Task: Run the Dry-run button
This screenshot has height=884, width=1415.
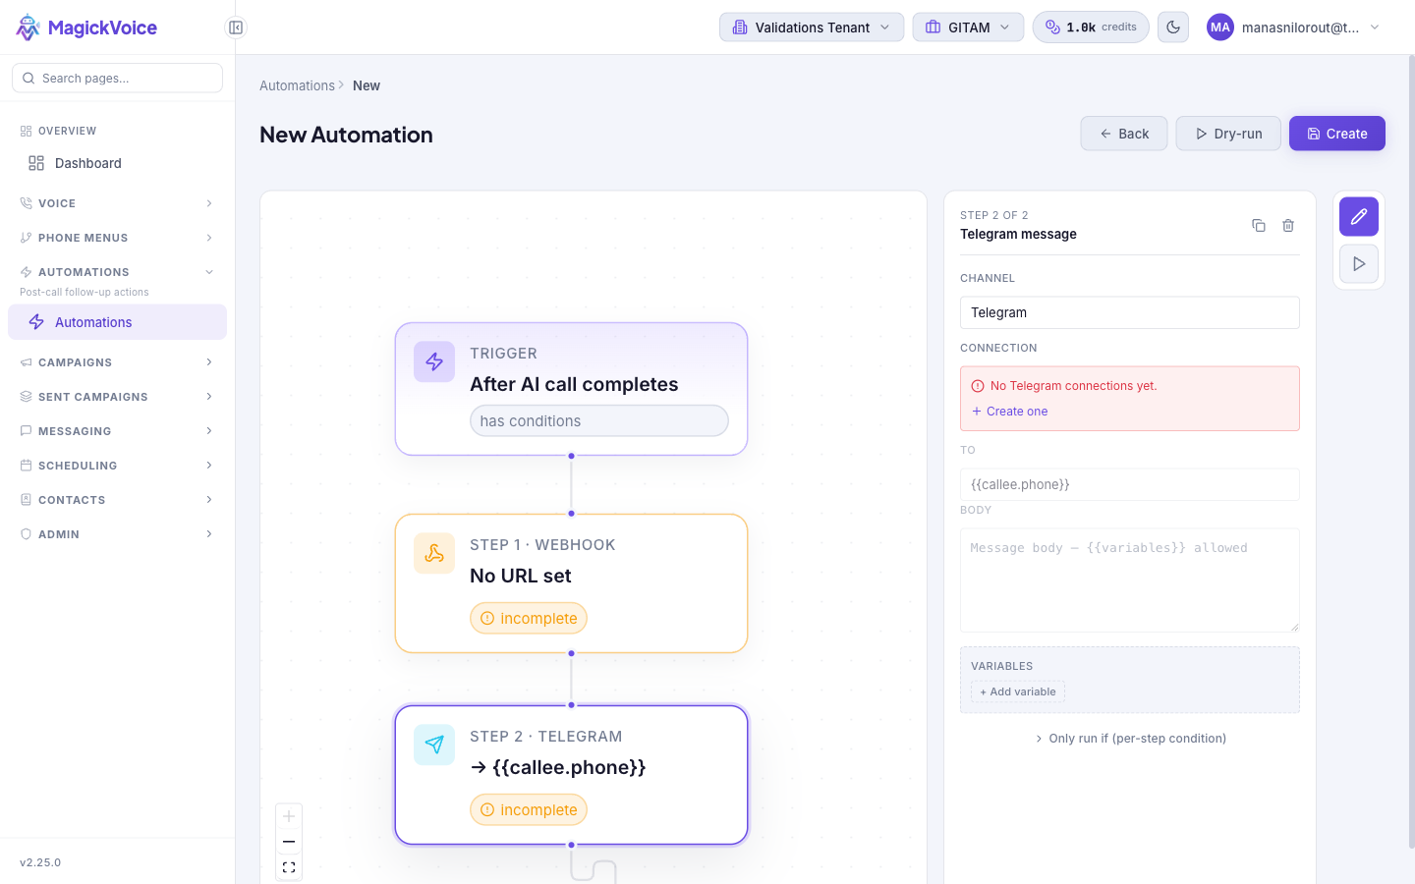Action: [x=1228, y=134]
